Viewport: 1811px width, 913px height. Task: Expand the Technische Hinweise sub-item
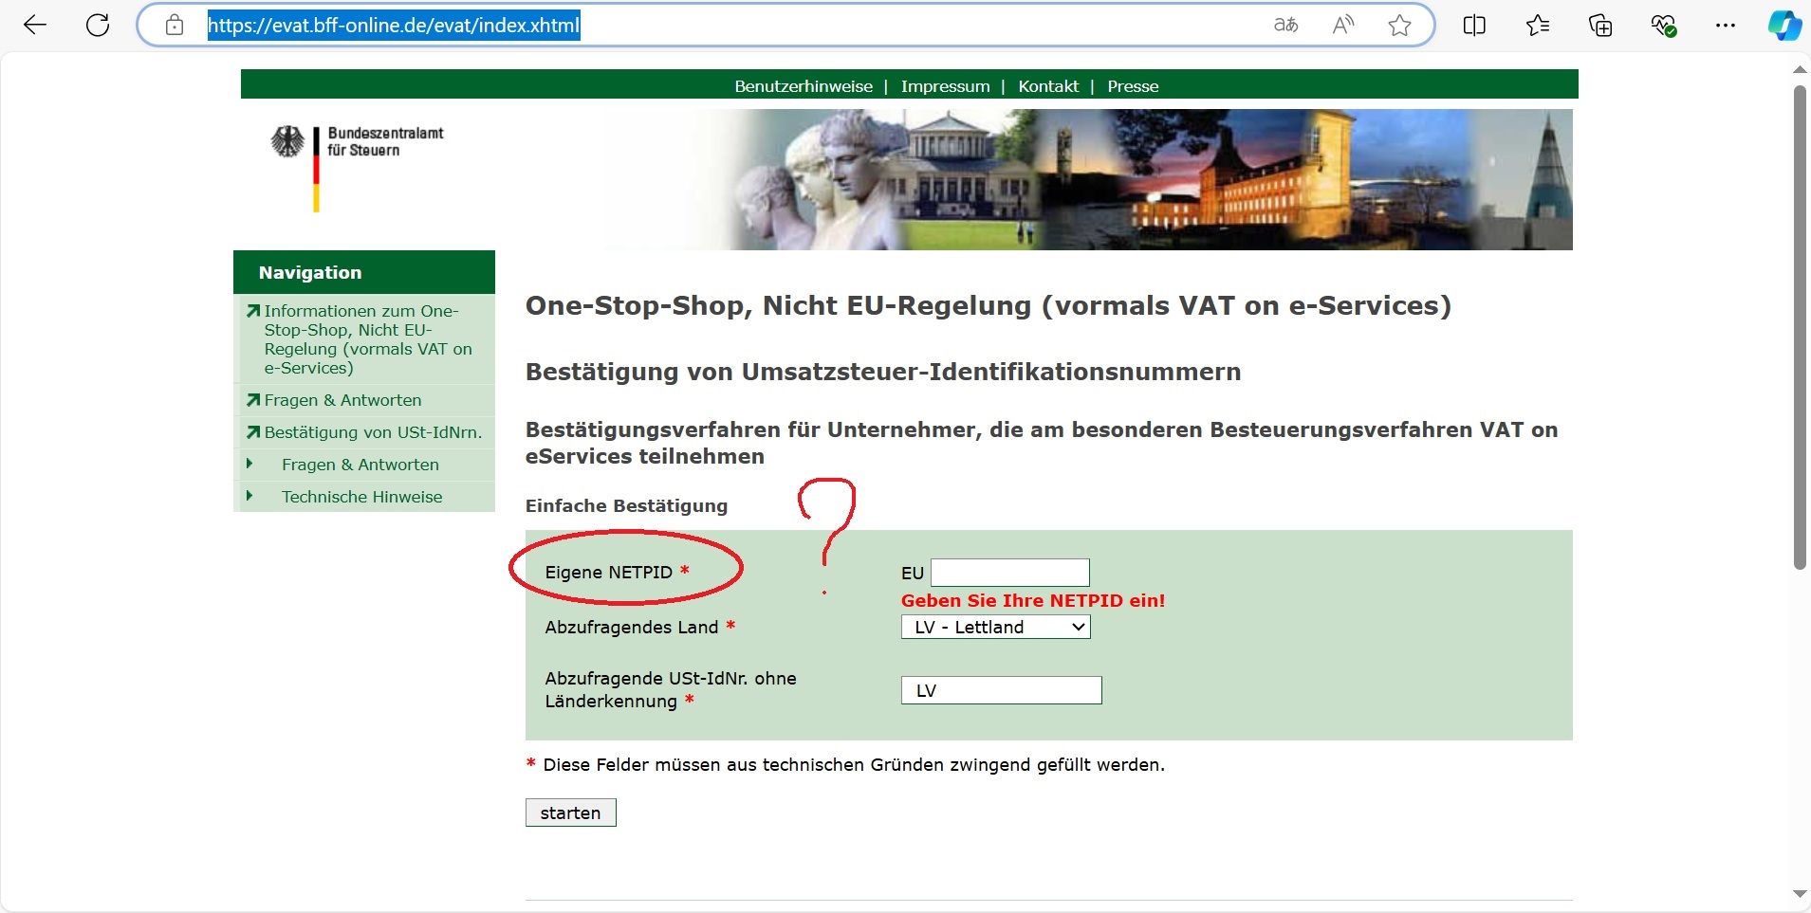pyautogui.click(x=361, y=496)
